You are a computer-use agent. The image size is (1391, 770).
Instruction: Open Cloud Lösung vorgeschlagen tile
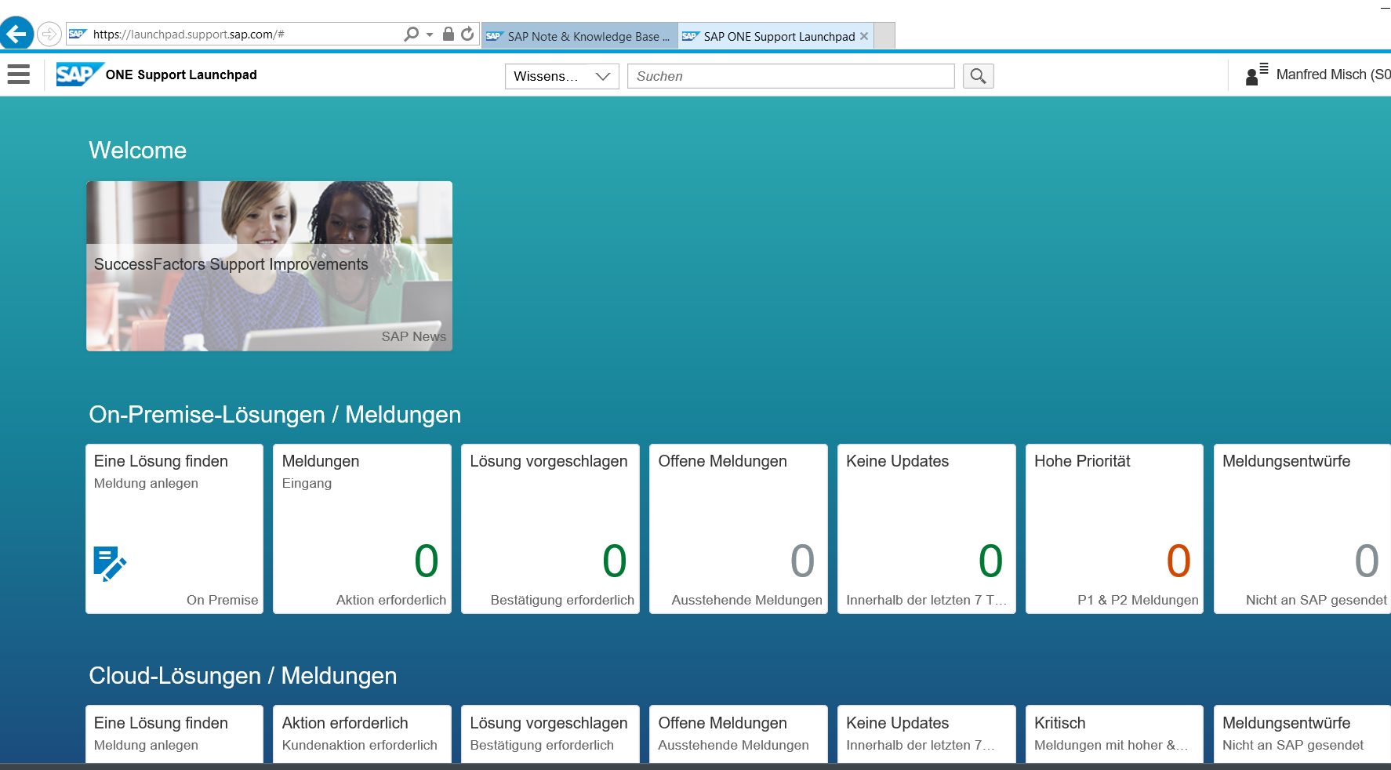[x=550, y=734]
